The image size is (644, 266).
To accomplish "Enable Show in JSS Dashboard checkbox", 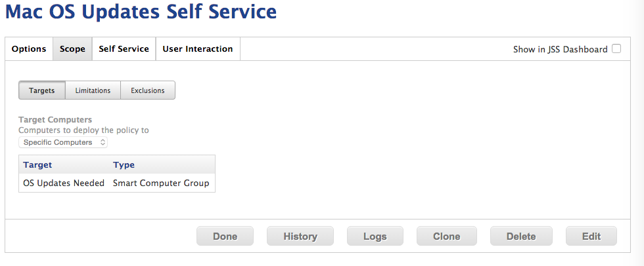I will click(x=616, y=49).
